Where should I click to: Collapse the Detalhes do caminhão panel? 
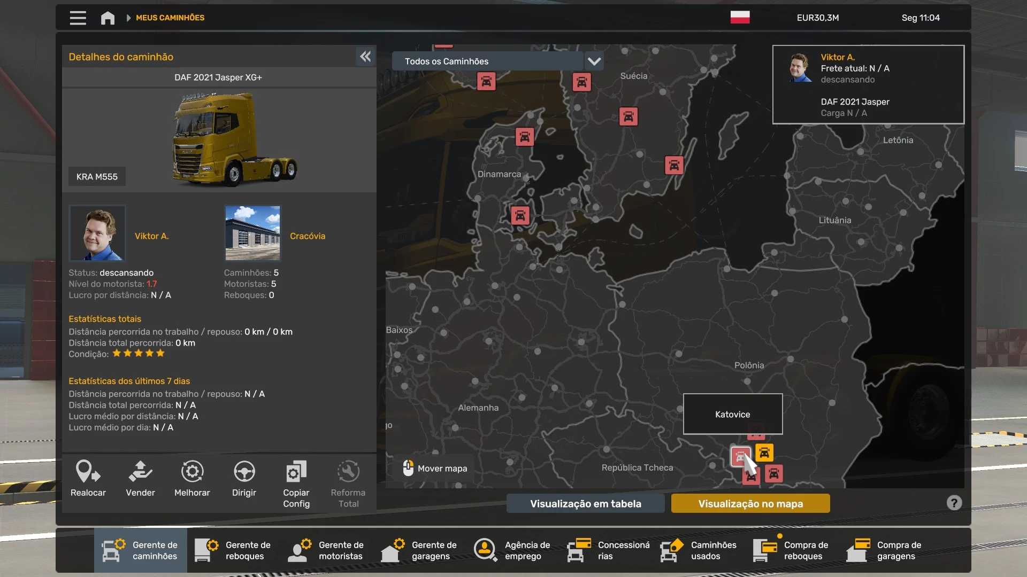coord(365,57)
